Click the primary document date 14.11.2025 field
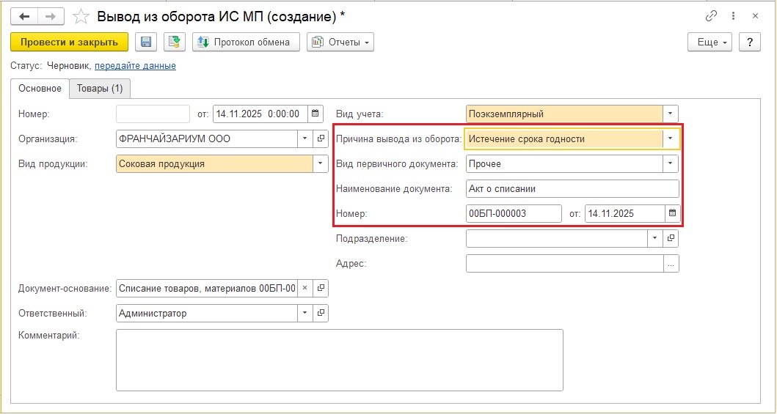Image resolution: width=777 pixels, height=414 pixels. pyautogui.click(x=624, y=214)
